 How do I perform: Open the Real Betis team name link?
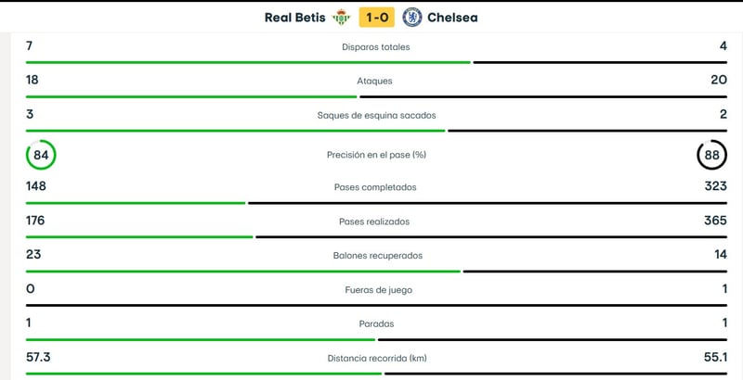pos(295,17)
